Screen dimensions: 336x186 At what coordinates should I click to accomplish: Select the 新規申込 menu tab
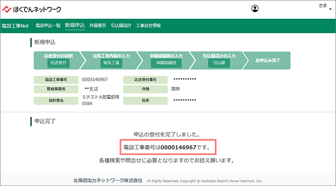(x=75, y=25)
